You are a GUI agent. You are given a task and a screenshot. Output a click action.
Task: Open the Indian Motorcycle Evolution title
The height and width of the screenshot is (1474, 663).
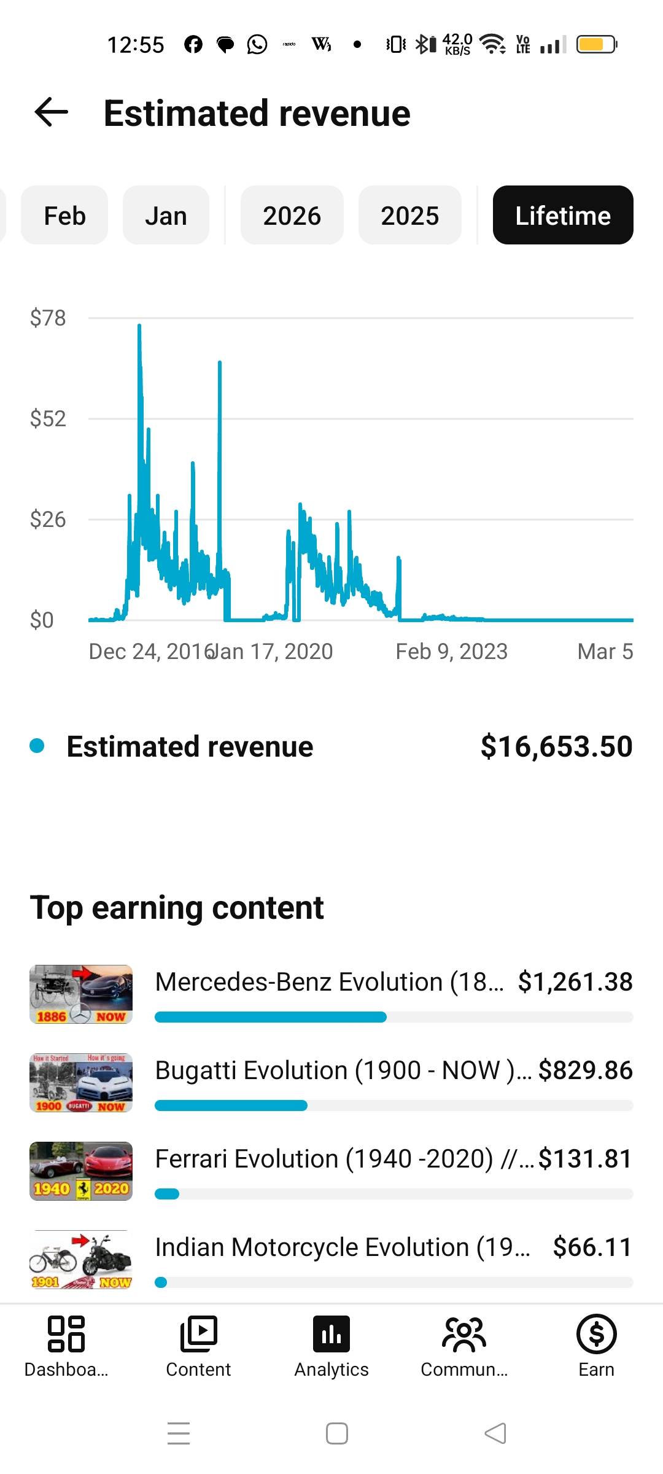(x=341, y=1247)
